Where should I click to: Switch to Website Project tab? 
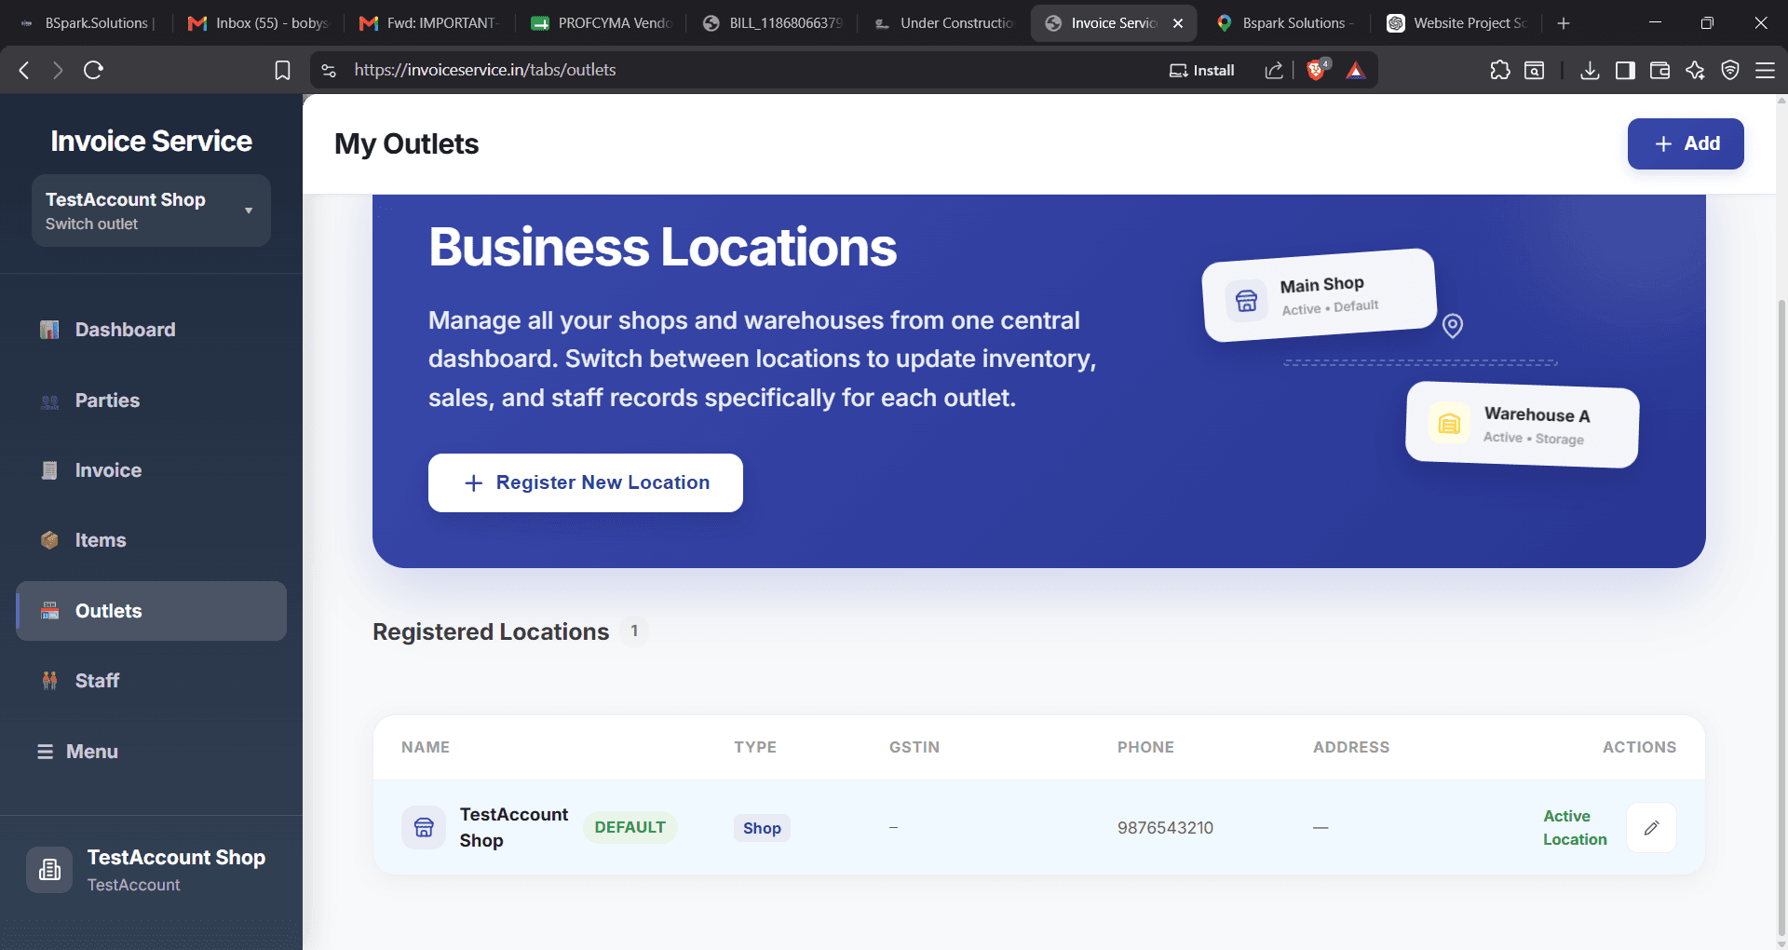click(1456, 23)
